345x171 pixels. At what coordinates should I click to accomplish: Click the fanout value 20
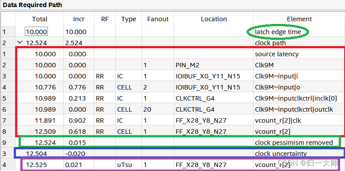147,109
